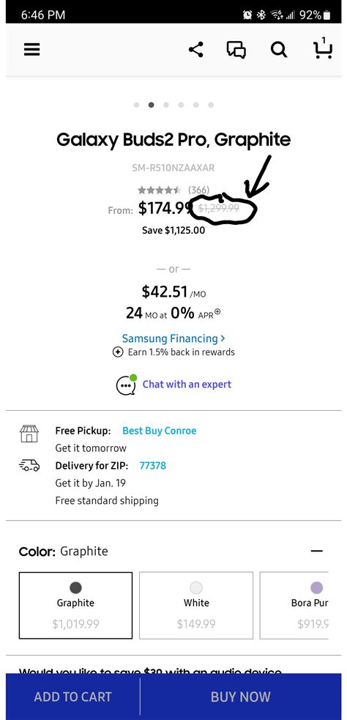347x720 pixels.
Task: Tap the APR info plus icon
Action: point(217,312)
